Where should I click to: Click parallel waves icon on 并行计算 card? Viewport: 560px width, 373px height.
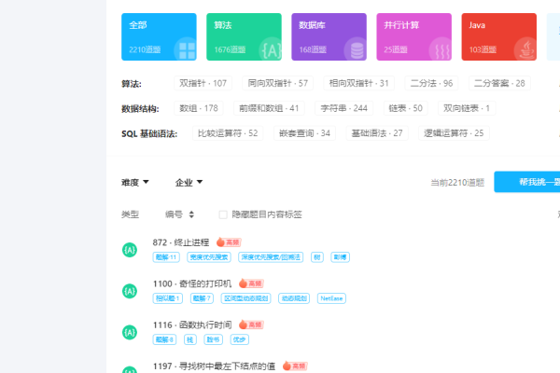pos(442,50)
